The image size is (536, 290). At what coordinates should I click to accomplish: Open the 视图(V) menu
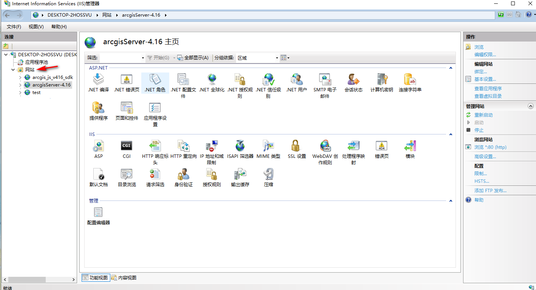click(x=36, y=27)
